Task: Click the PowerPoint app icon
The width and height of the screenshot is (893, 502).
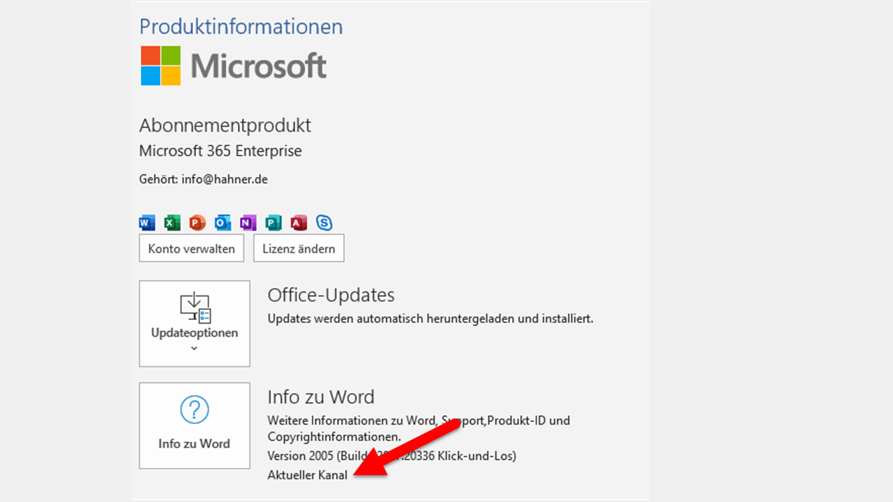Action: click(197, 223)
